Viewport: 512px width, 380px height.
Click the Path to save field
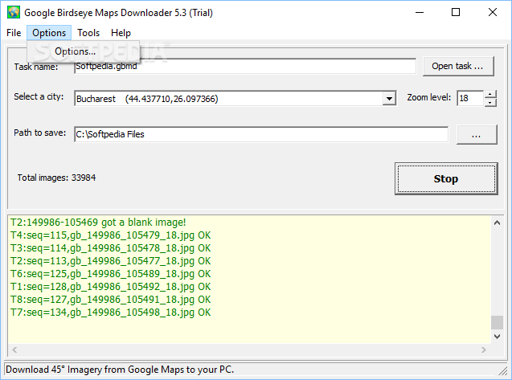tap(261, 134)
